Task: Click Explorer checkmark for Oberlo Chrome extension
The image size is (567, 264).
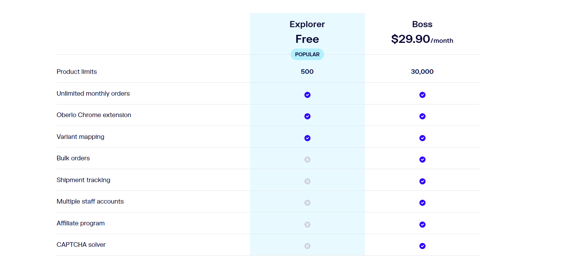Action: [307, 116]
